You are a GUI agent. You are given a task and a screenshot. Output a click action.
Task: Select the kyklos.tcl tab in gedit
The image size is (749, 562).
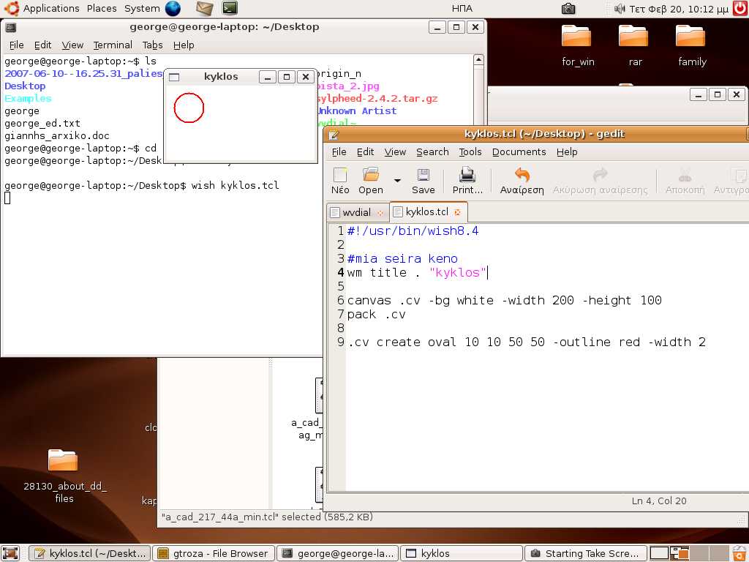click(426, 211)
